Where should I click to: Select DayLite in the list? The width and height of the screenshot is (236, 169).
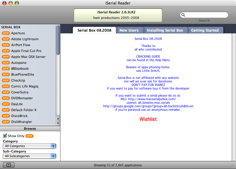(28, 104)
